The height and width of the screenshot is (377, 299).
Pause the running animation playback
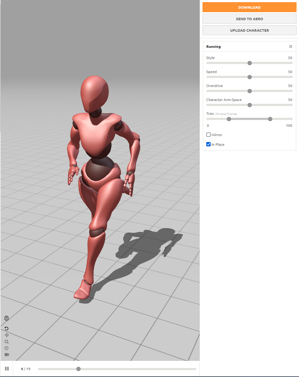tap(7, 369)
